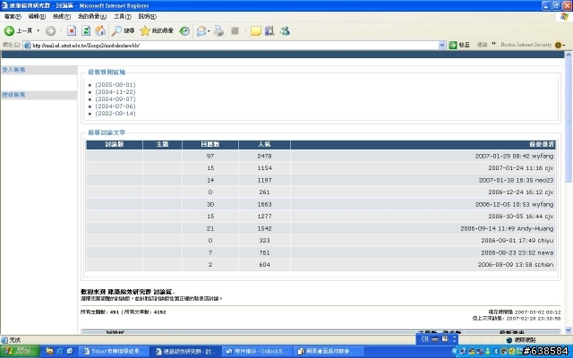This screenshot has width=573, height=358.
Task: Open back-button history dropdown arrow
Action: (x=38, y=30)
